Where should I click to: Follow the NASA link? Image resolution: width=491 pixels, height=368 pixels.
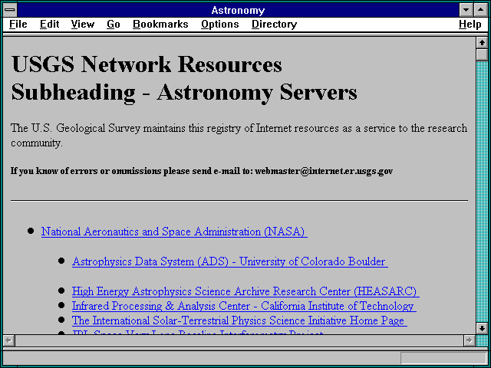[174, 232]
